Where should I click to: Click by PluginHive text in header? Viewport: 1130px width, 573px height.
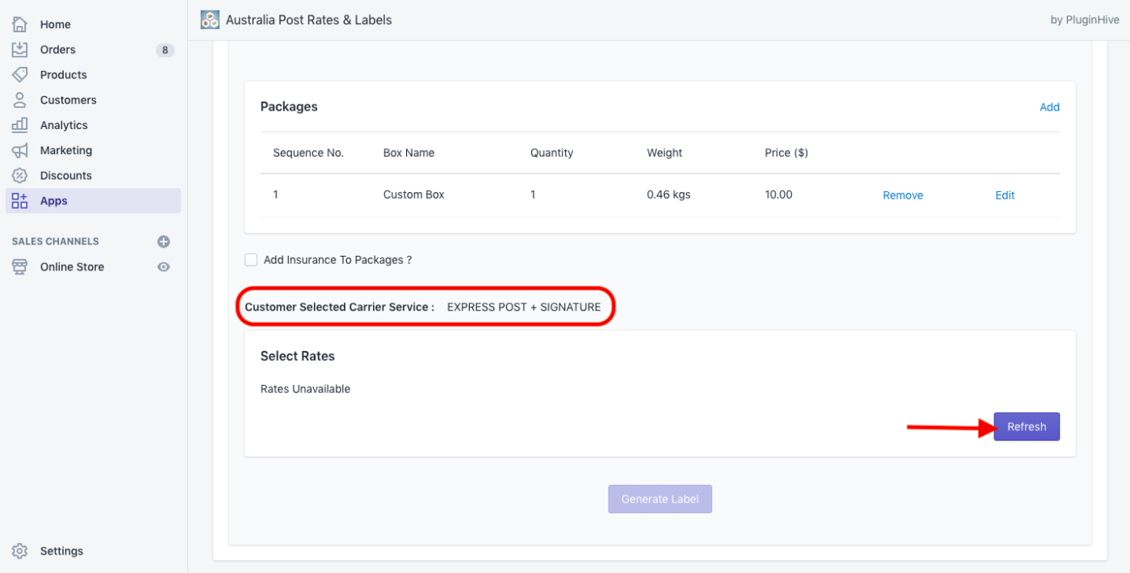point(1085,20)
